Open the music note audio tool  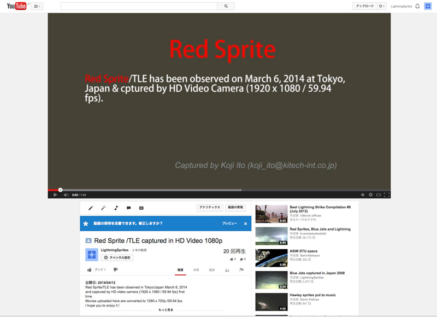click(x=116, y=208)
